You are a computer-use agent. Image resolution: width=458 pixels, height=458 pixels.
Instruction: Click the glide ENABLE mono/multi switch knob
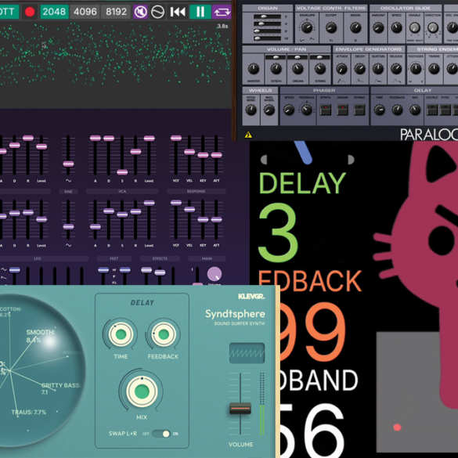[x=414, y=27]
